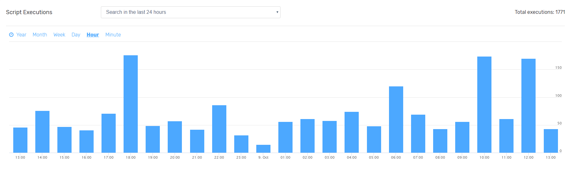Image resolution: width=569 pixels, height=169 pixels.
Task: Open the 'Search in the last 24 hours' dropdown
Action: 190,12
